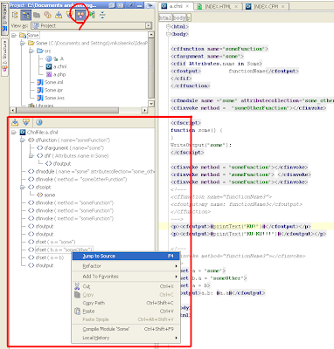Open the Local History submenu
Screen dimensions: 334x349
(x=126, y=338)
